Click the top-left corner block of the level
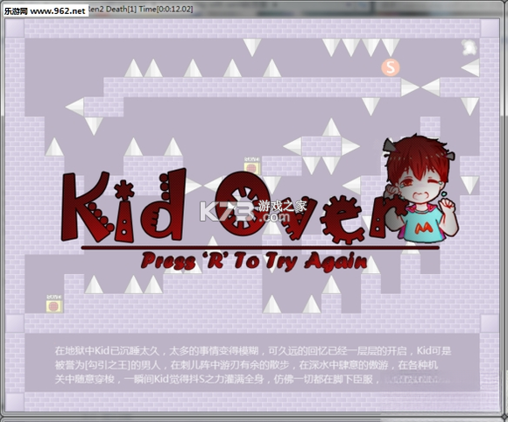The height and width of the screenshot is (422, 508). (x=15, y=28)
